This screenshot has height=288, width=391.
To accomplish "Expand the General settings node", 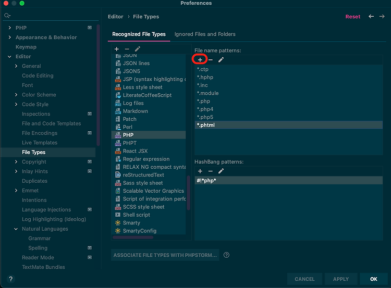I will coord(16,66).
